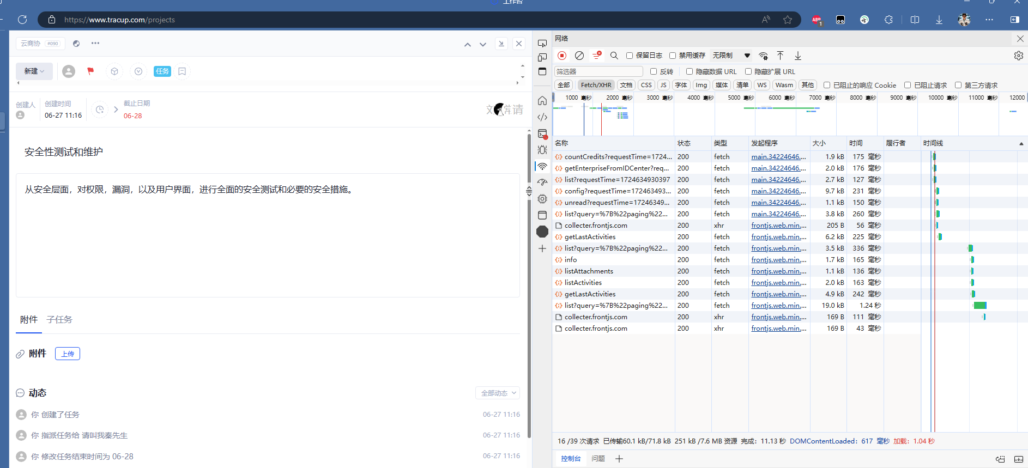Viewport: 1028px width, 468px height.
Task: Open the 新建 dropdown
Action: pyautogui.click(x=34, y=71)
